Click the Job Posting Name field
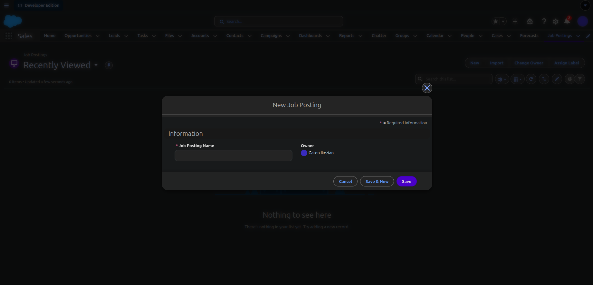 [x=233, y=156]
